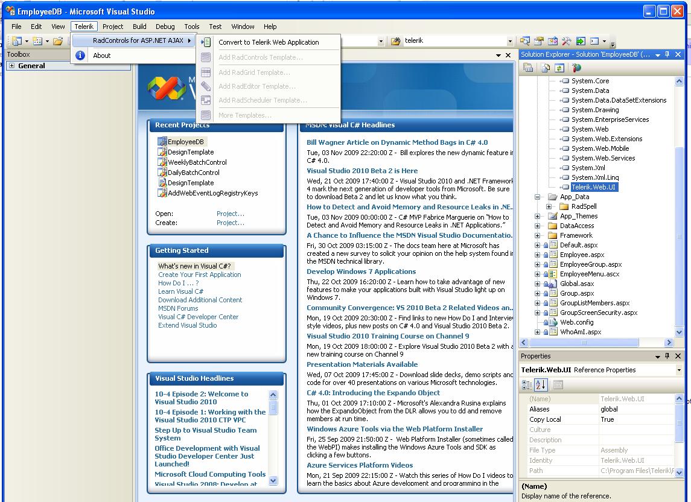
Task: Open the Object Browser toolbar icon
Action: pyautogui.click(x=553, y=41)
